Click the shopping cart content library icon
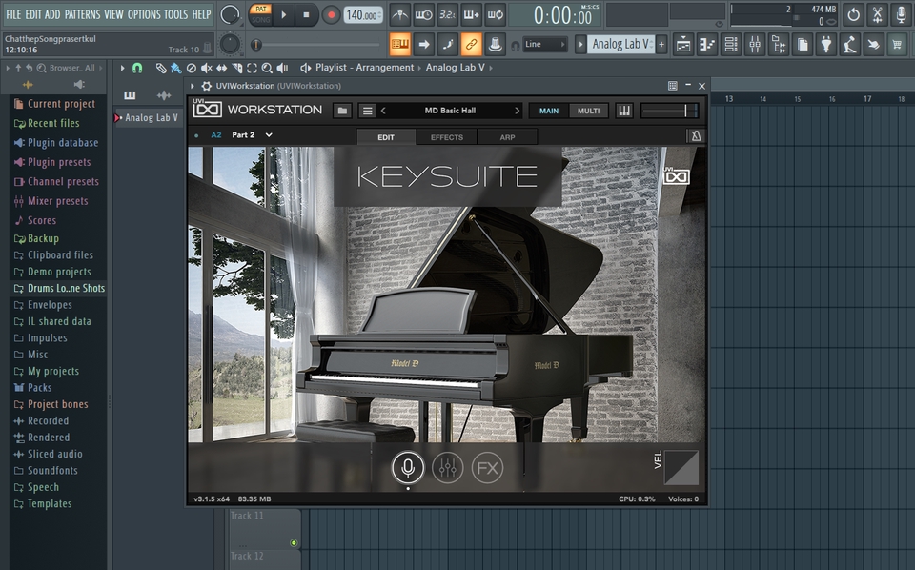This screenshot has width=915, height=570. tap(897, 45)
